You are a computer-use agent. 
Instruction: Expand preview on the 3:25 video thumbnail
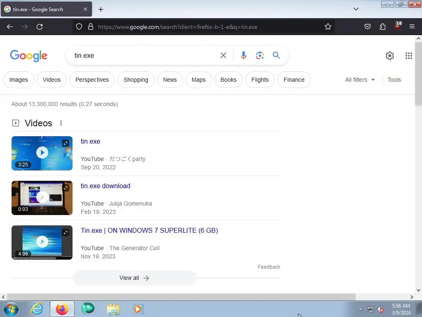tap(66, 143)
